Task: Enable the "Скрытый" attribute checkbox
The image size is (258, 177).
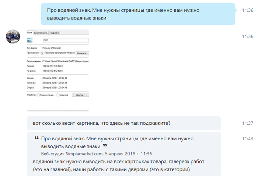Action: click(58, 95)
